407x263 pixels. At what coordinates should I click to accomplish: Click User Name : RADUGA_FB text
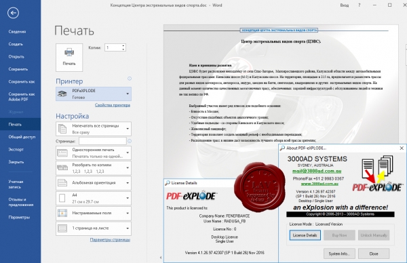click(x=225, y=221)
